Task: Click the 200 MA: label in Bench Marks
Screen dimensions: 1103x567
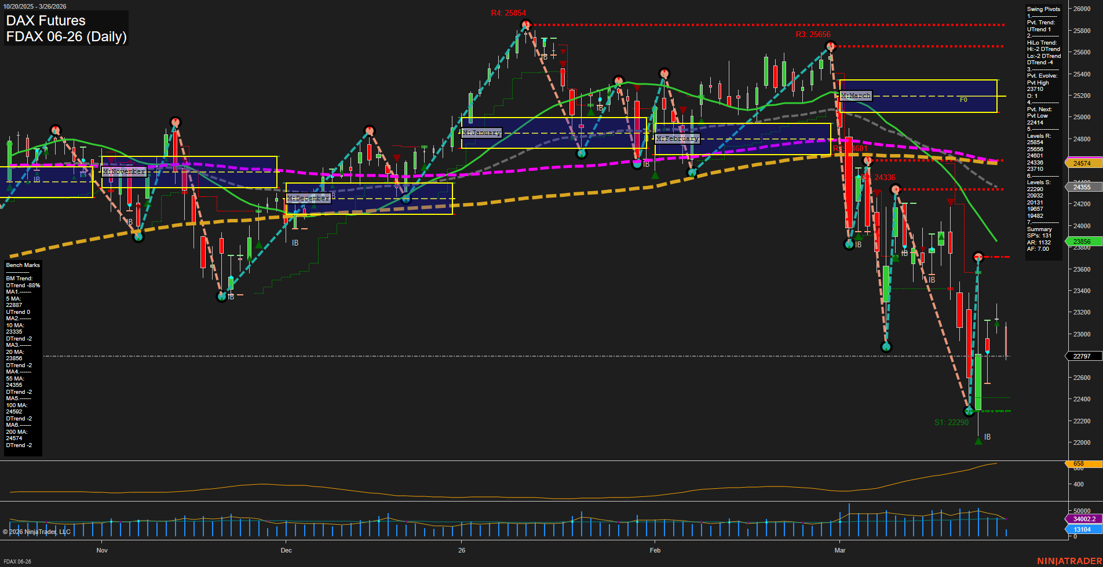Action: coord(17,432)
